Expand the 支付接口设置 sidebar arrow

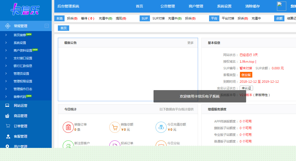pos(6,58)
